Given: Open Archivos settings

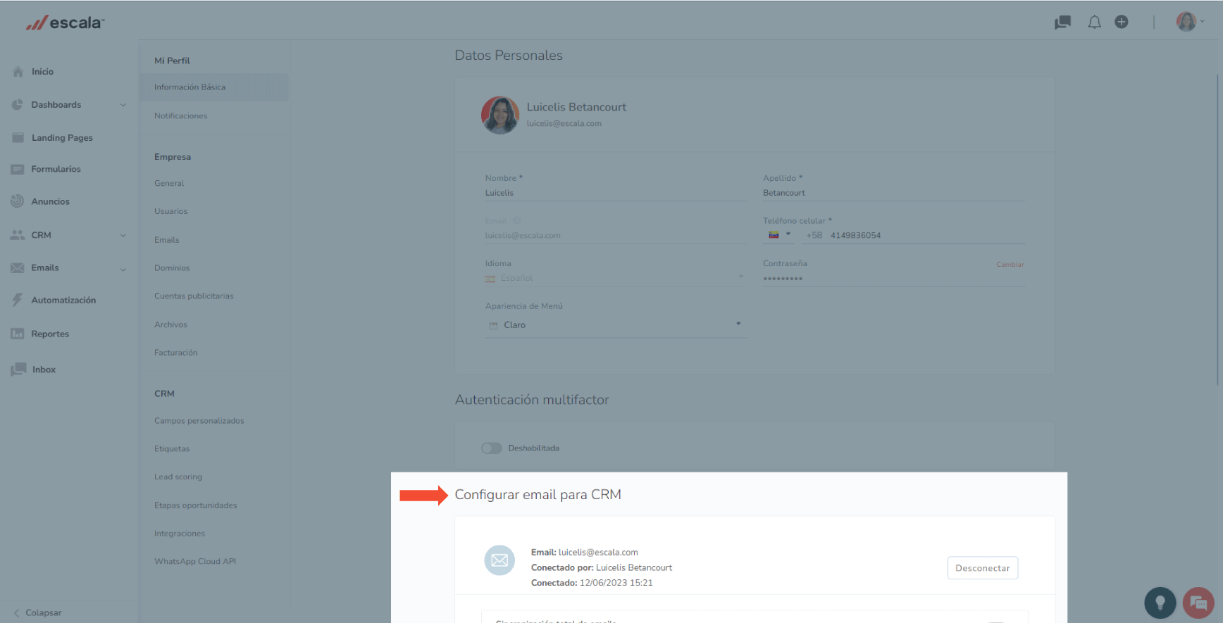Looking at the screenshot, I should pos(170,325).
